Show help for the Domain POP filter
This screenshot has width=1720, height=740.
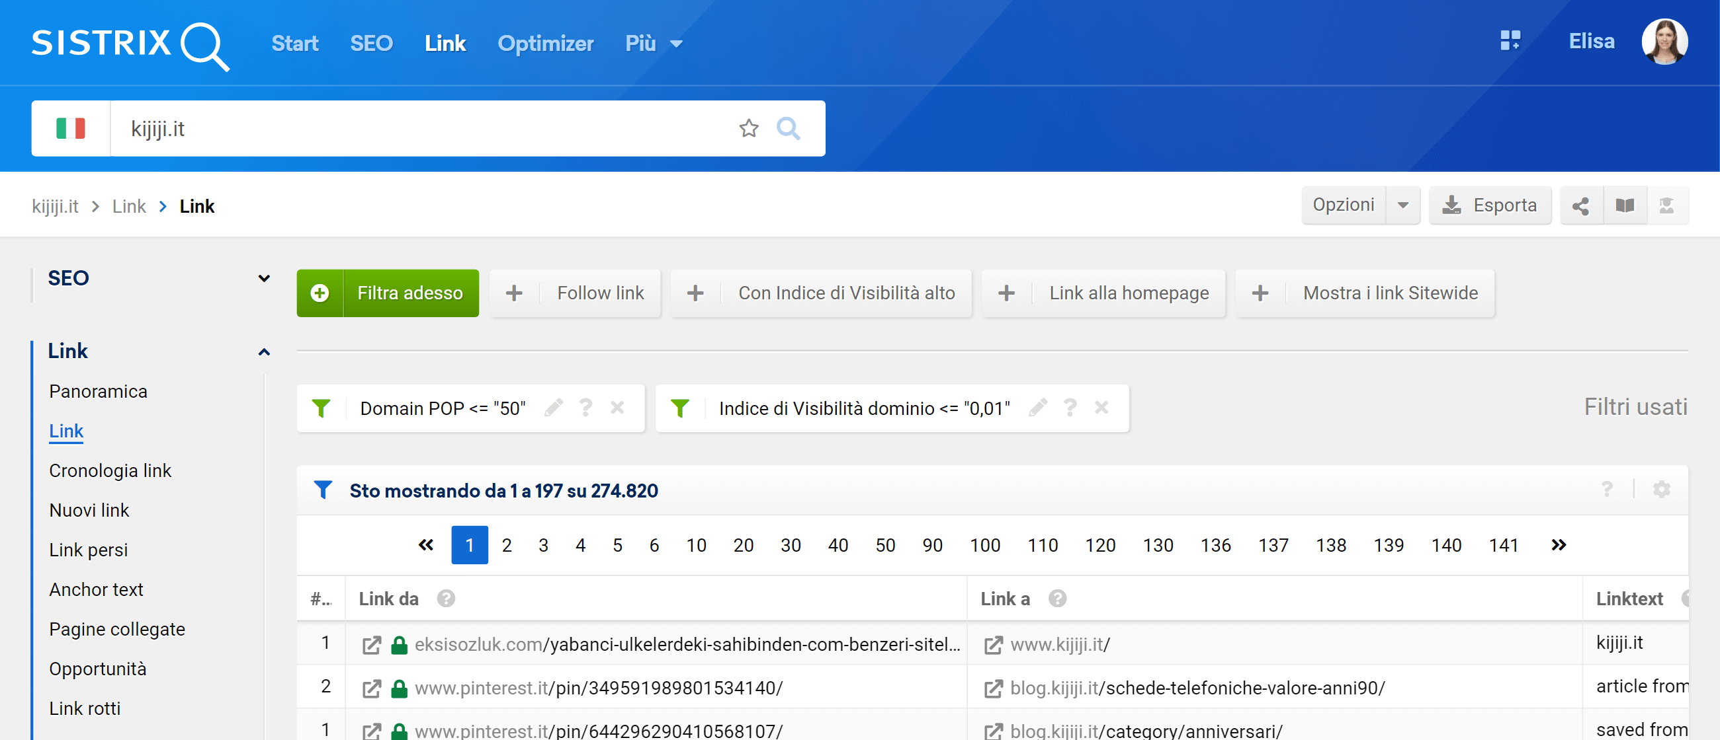click(x=585, y=408)
